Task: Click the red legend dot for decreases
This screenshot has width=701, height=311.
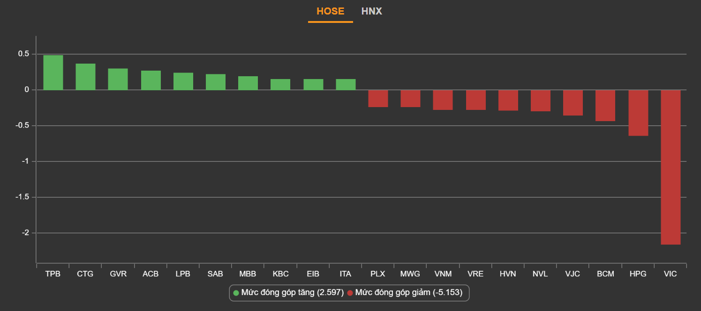Action: pyautogui.click(x=350, y=293)
